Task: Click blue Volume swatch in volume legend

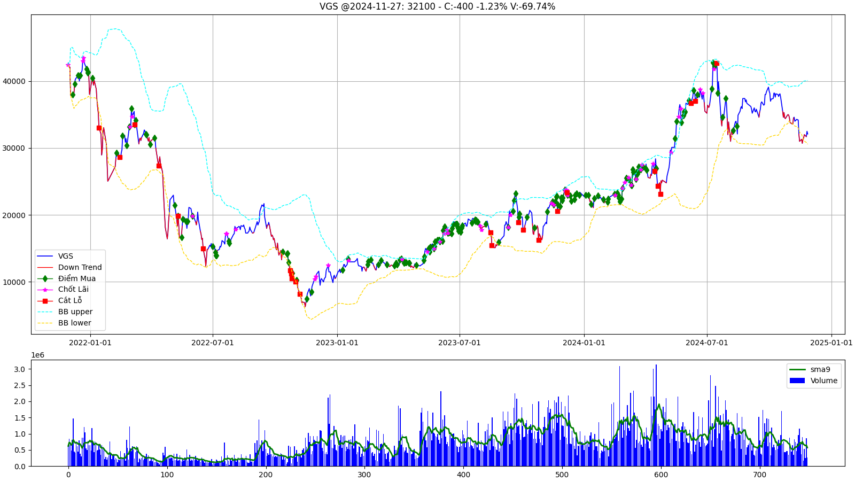Action: coord(797,381)
